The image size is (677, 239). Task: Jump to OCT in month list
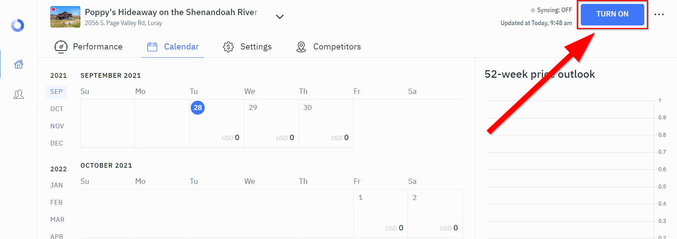(x=57, y=109)
